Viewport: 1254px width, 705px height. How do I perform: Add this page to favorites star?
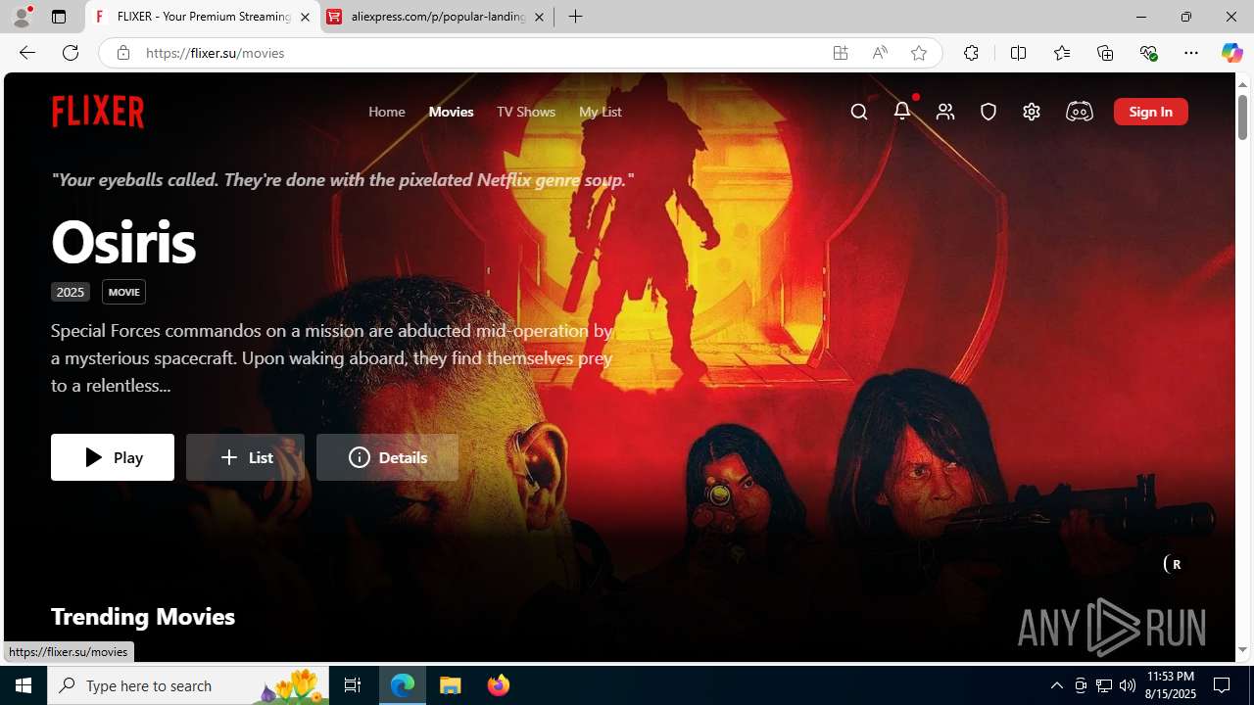click(919, 53)
